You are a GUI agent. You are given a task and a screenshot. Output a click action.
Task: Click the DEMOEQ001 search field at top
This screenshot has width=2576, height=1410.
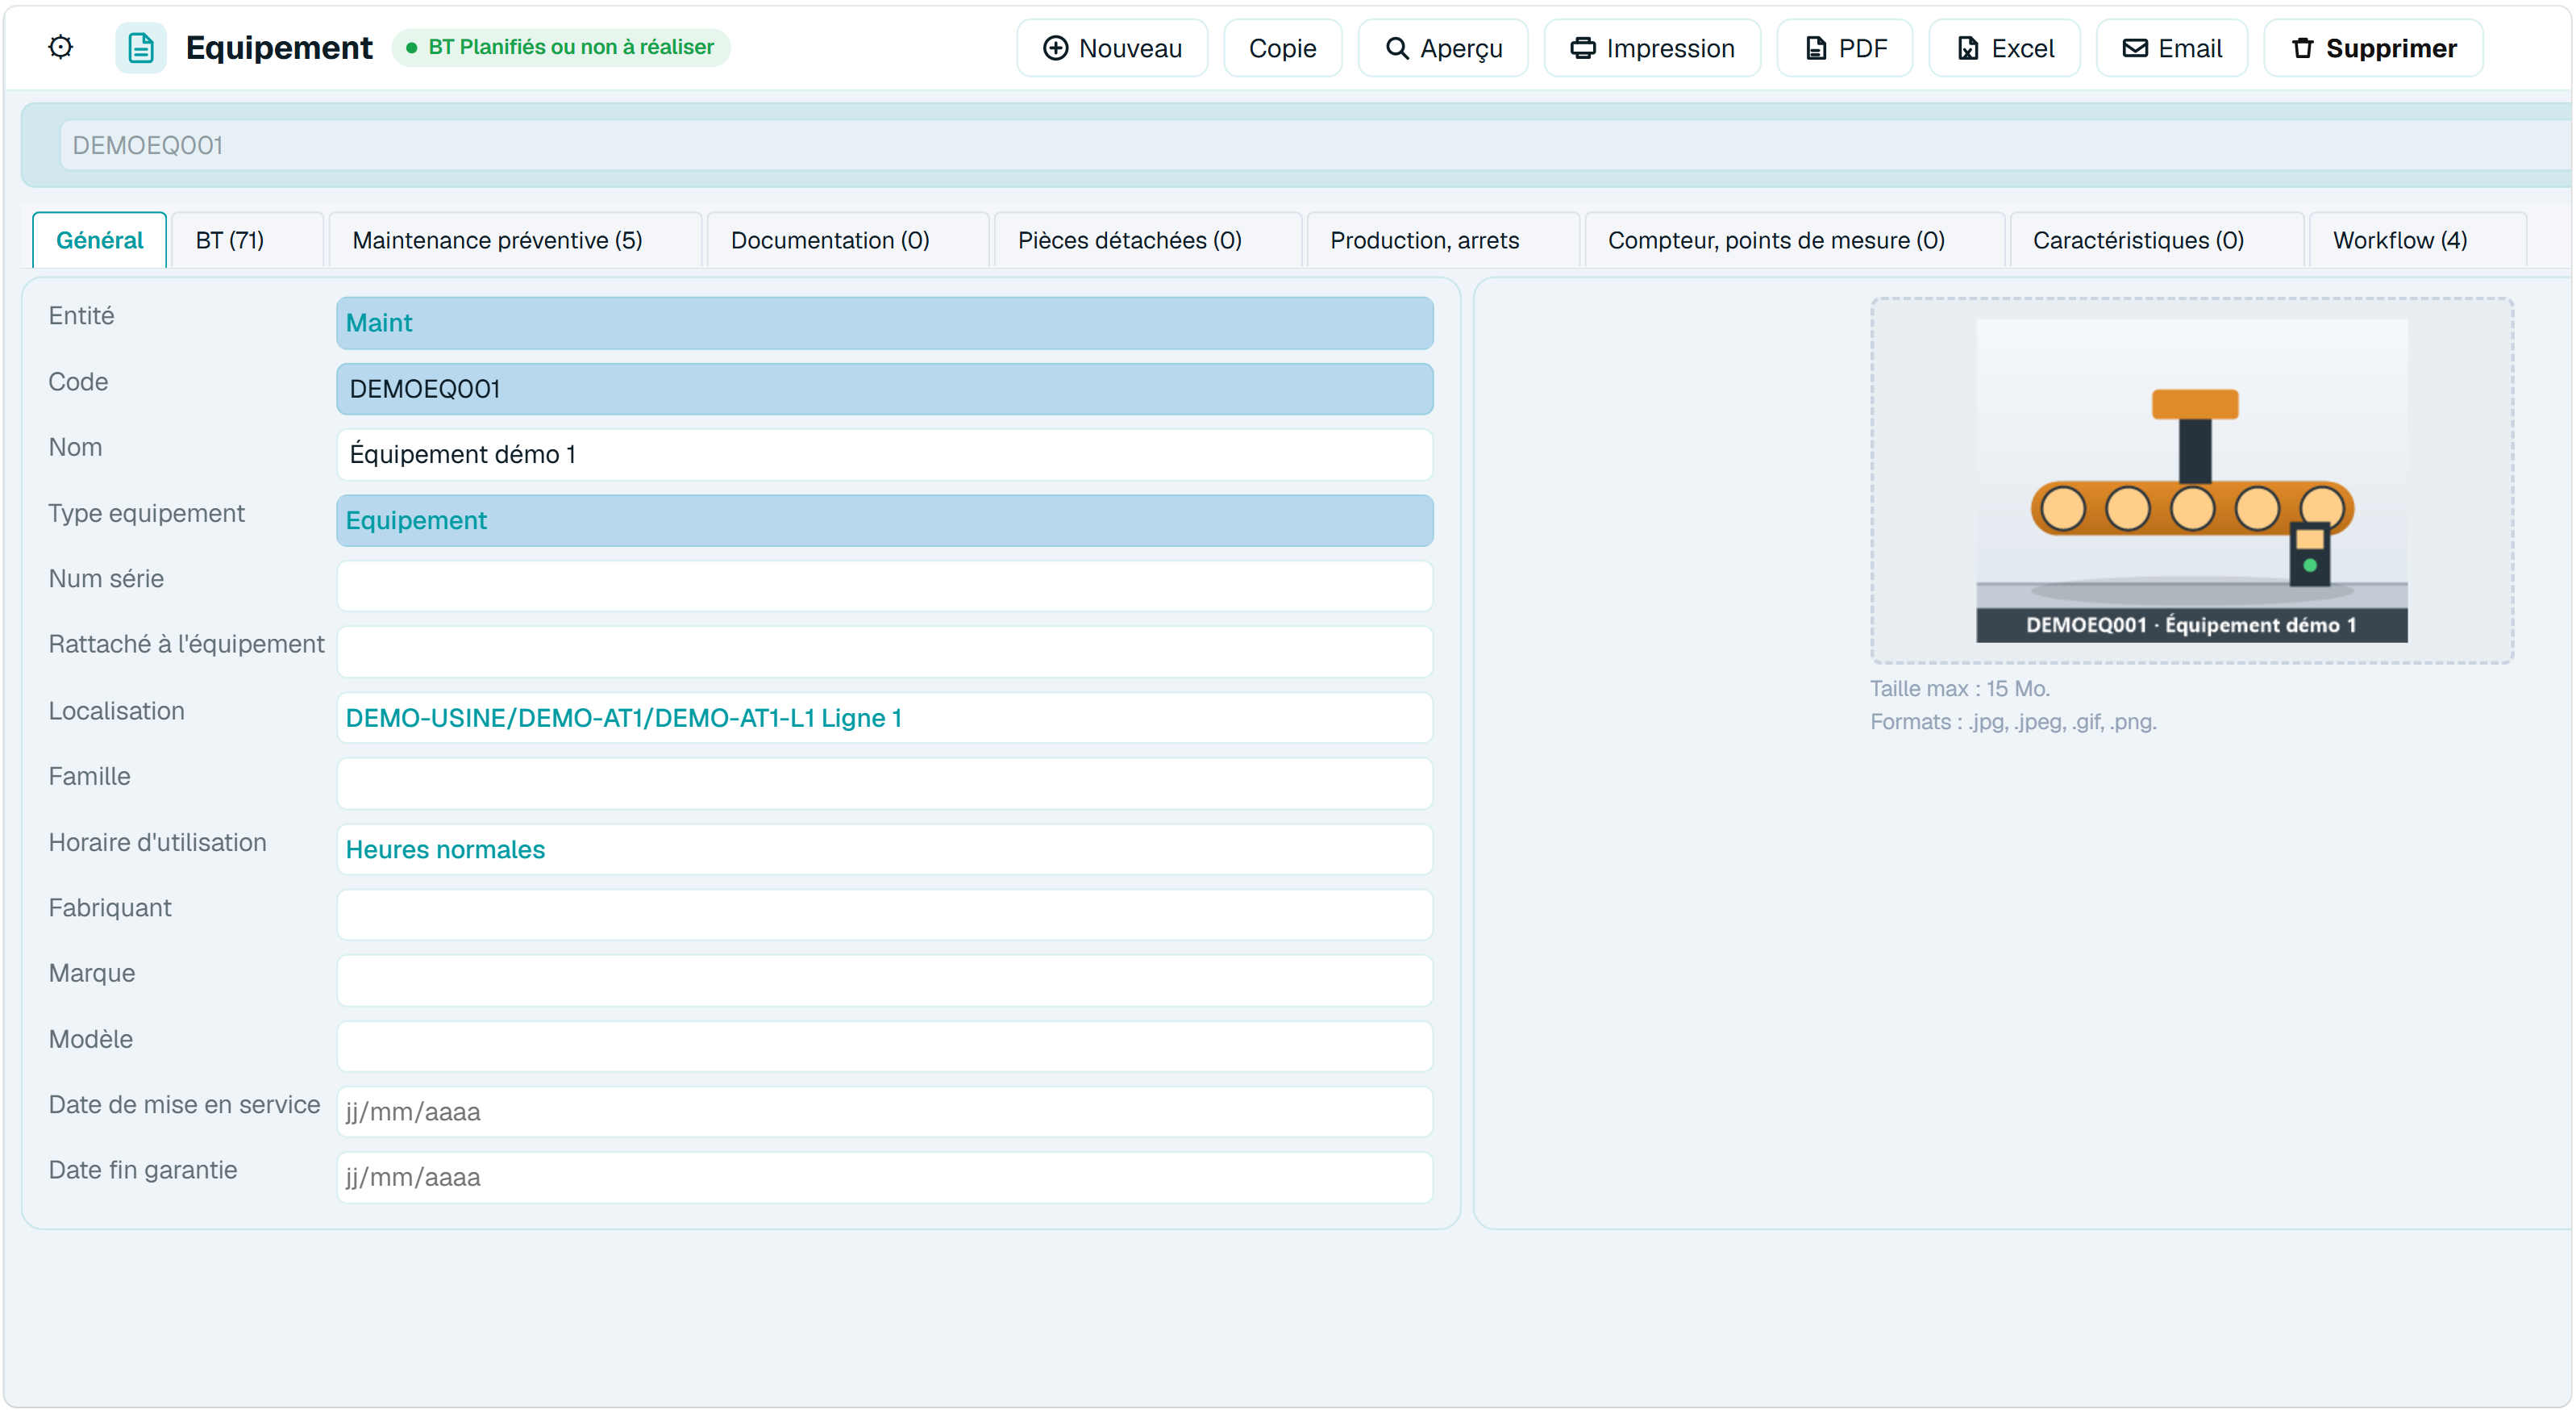point(1314,145)
